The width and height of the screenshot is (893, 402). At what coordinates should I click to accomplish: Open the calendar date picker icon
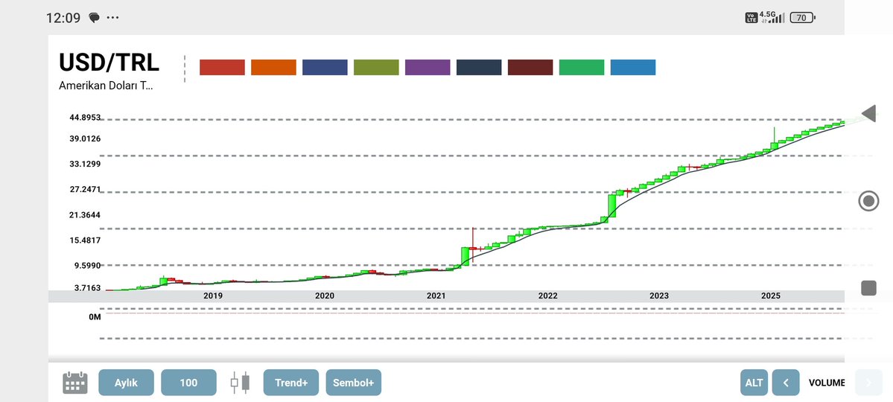pyautogui.click(x=74, y=383)
